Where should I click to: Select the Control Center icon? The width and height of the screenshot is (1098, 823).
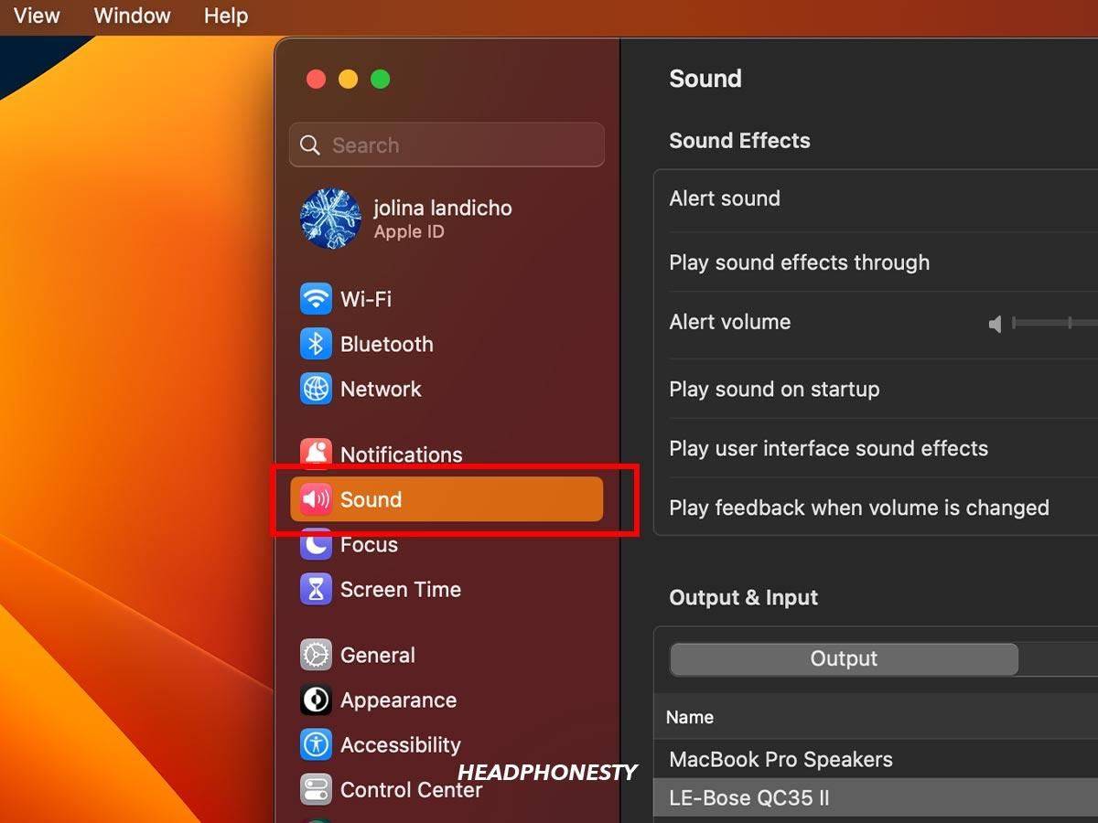click(315, 789)
